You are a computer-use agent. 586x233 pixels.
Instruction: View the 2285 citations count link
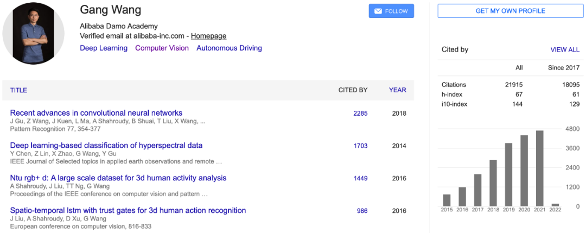pyautogui.click(x=360, y=114)
